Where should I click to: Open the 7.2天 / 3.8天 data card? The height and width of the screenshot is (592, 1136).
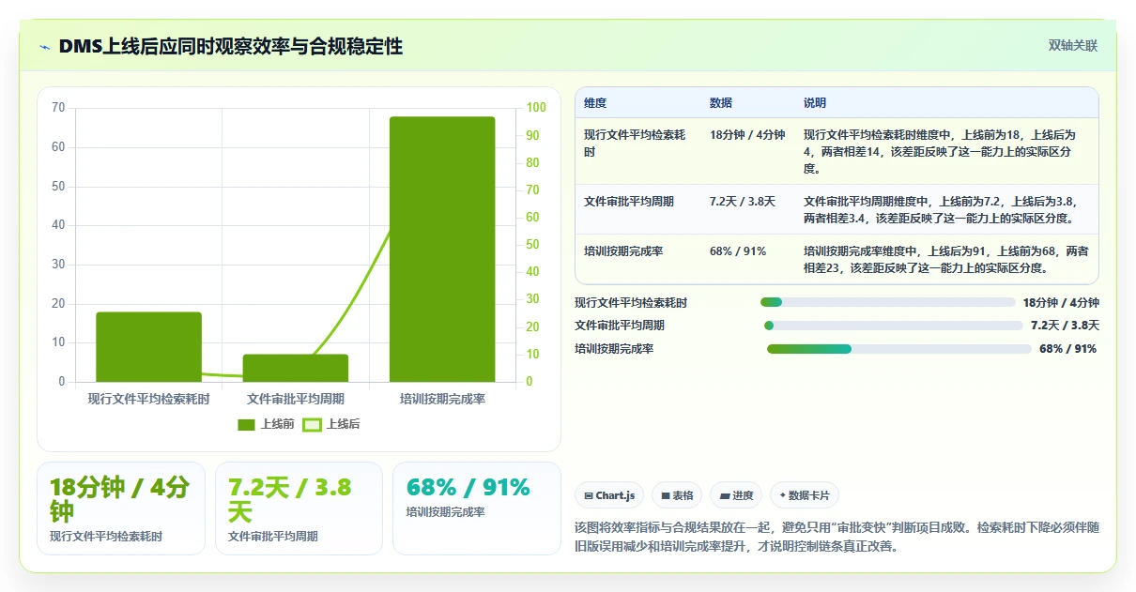pos(299,509)
